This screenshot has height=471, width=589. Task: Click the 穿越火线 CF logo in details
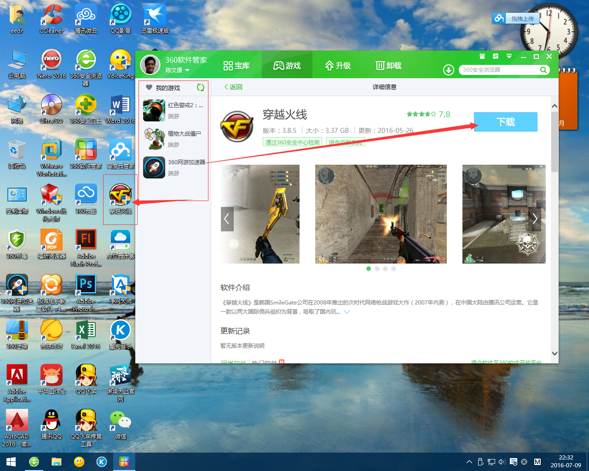[237, 126]
